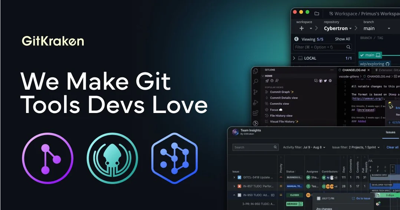
Task: Open the folder icon in GitKraken titlebar
Action: point(317,13)
